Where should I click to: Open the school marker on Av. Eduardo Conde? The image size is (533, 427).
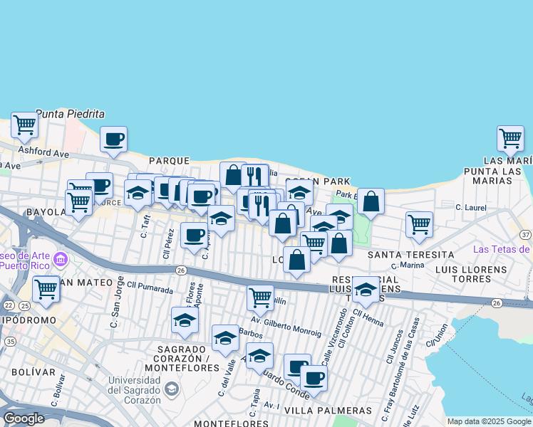point(259,355)
